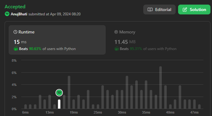The image size is (212, 116).
Task: Click the 47ms axis label
Action: (x=194, y=112)
